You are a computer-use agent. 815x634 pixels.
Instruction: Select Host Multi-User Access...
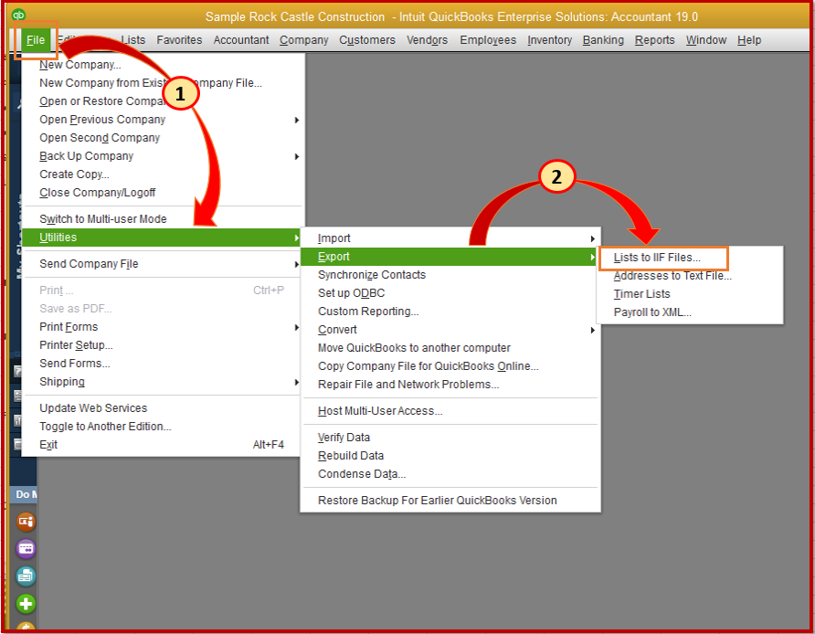tap(380, 411)
